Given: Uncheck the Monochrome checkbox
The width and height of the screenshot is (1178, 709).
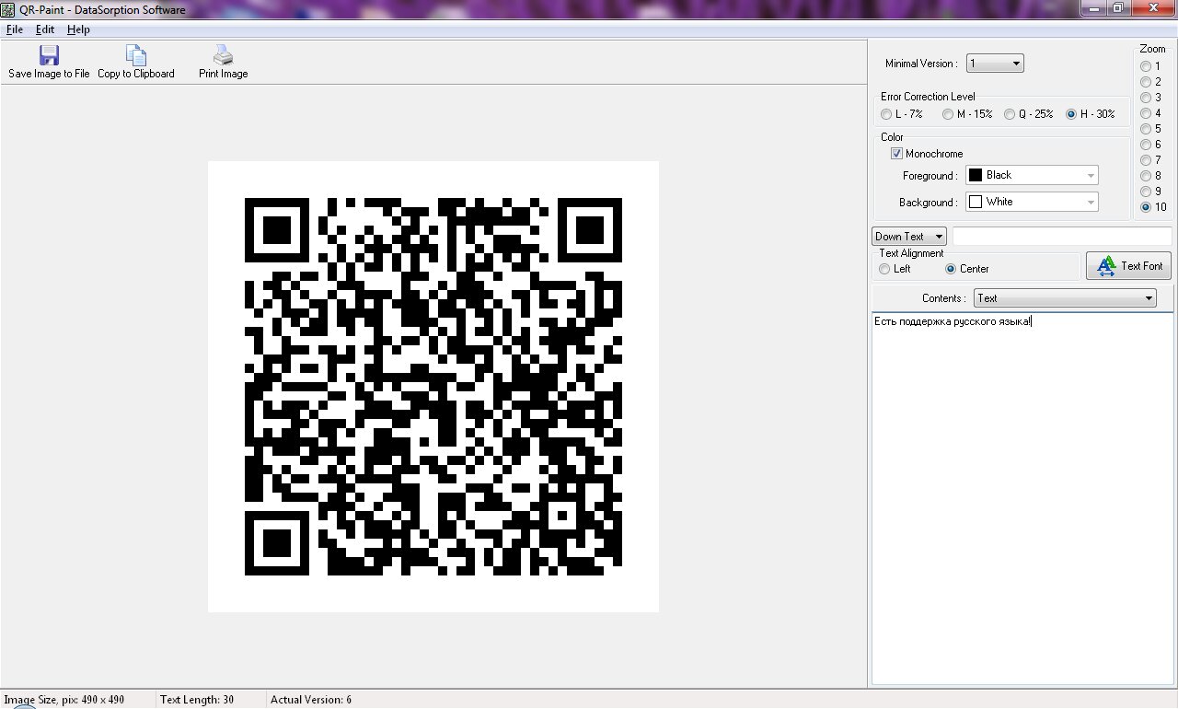Looking at the screenshot, I should tap(896, 154).
